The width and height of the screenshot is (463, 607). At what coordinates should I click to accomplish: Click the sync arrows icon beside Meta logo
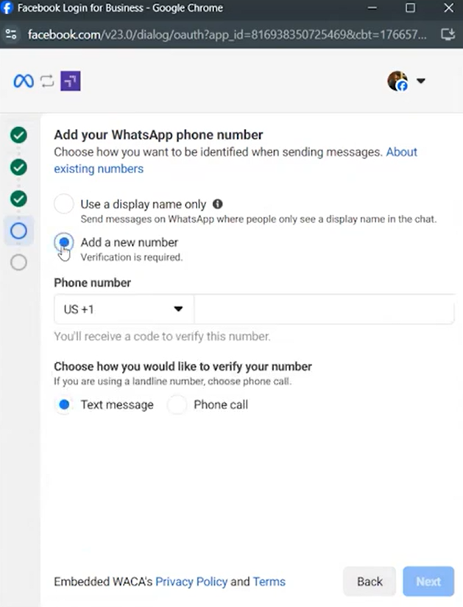(x=47, y=81)
